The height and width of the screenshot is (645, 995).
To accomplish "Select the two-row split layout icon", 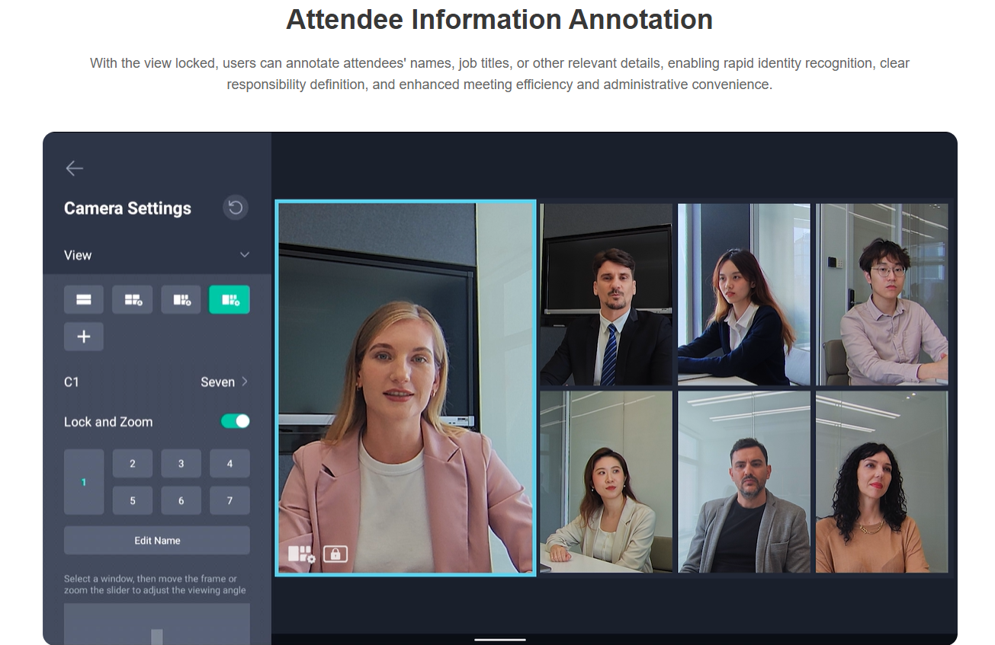I will [84, 300].
